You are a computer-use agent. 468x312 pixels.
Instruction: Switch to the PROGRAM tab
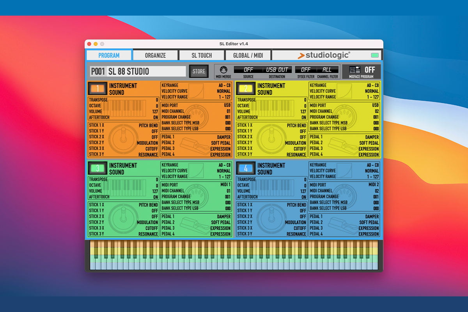coord(109,55)
